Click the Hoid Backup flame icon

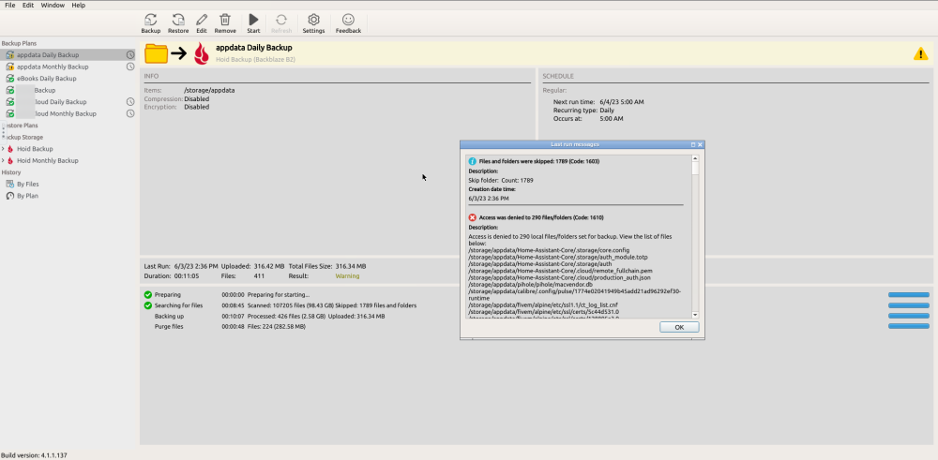10,149
